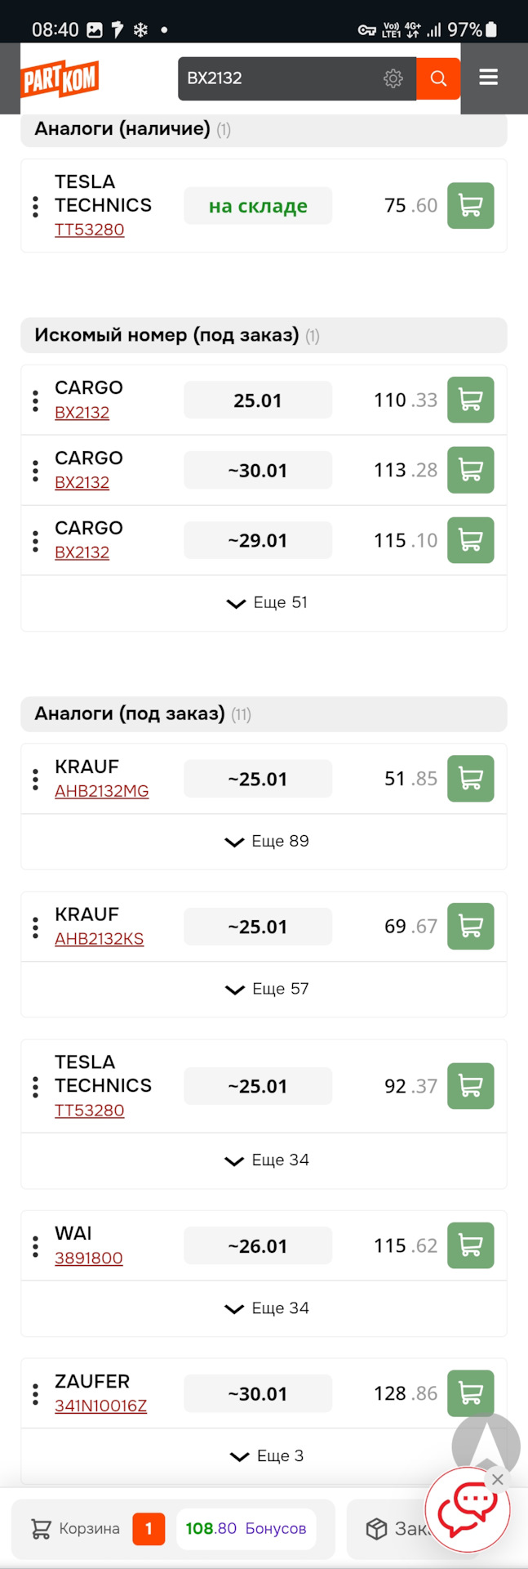Open options dots for Zaufer 341N10016Z

click(x=35, y=1394)
